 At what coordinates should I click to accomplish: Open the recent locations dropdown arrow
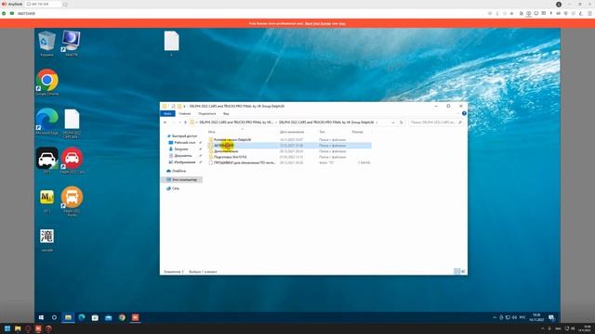coord(179,122)
